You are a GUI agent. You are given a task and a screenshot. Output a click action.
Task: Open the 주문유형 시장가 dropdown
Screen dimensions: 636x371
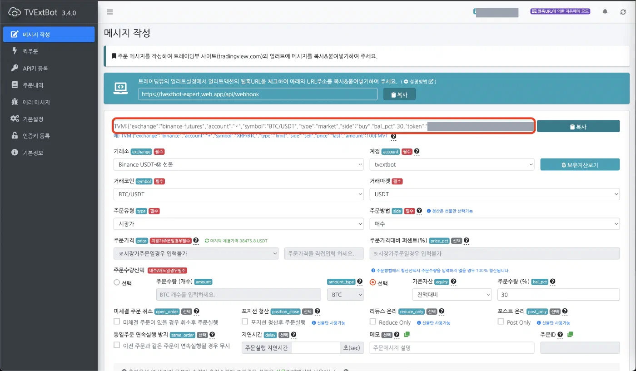238,224
